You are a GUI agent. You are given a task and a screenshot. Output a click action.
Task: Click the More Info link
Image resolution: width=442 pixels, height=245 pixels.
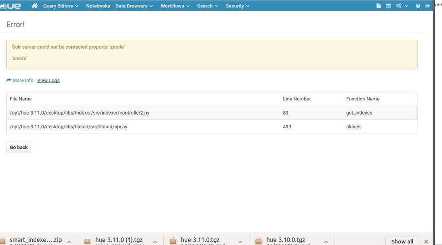pos(20,80)
